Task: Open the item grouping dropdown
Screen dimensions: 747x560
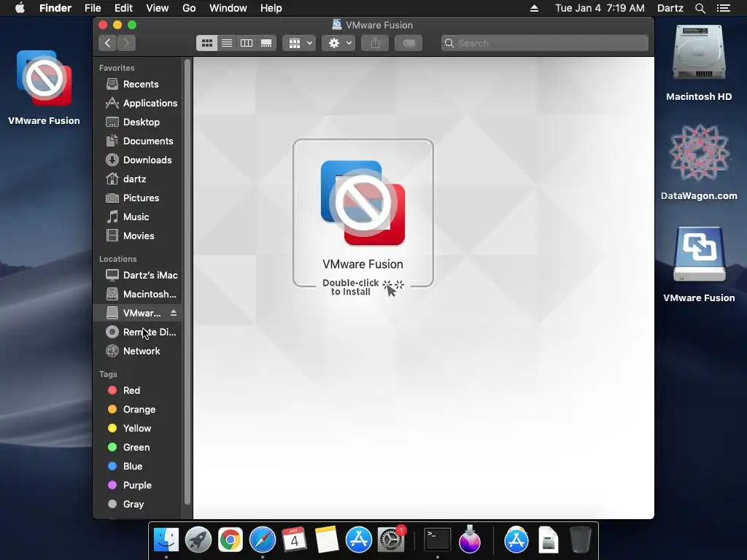Action: 300,43
